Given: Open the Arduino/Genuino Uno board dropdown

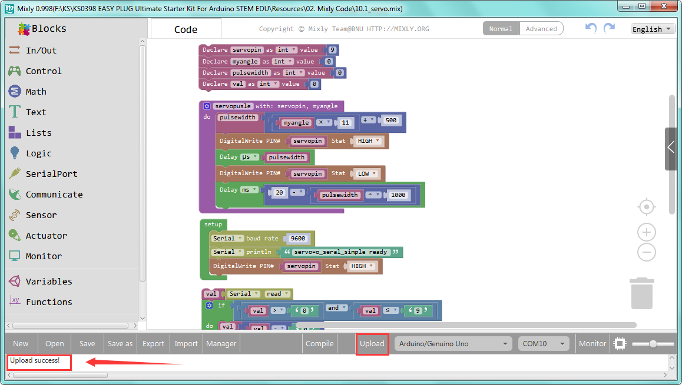Looking at the screenshot, I should [453, 344].
